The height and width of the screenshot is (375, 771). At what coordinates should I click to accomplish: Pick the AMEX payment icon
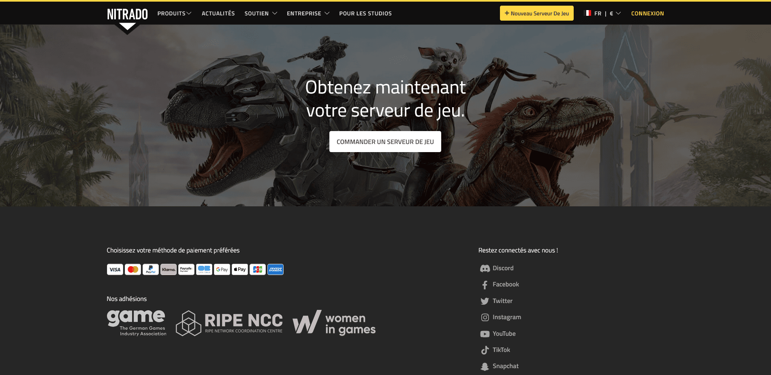(x=276, y=269)
